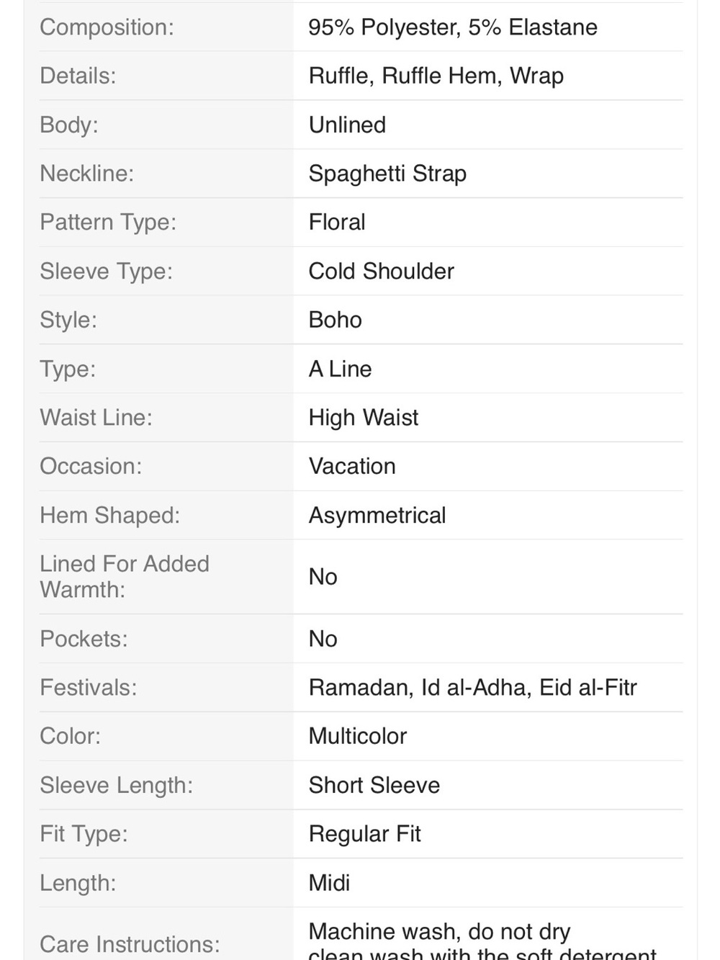This screenshot has width=720, height=960.
Task: Select the Cold Shoulder sleeve type
Action: [x=382, y=271]
